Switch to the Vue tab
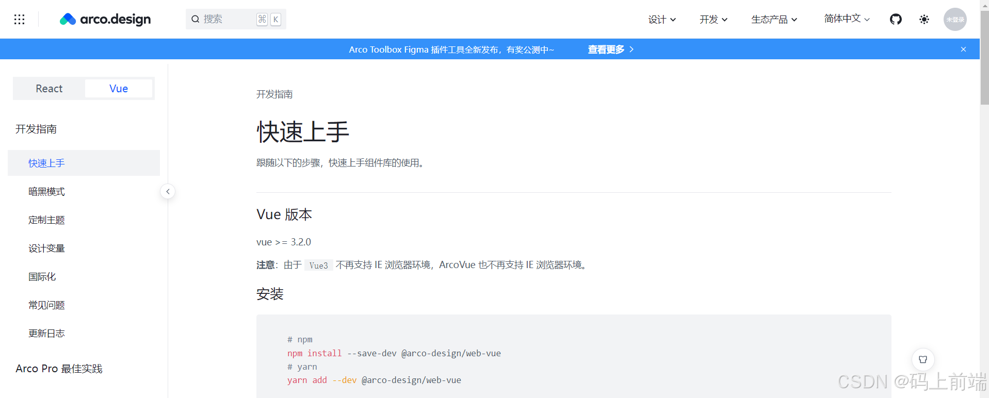The image size is (989, 398). (119, 89)
